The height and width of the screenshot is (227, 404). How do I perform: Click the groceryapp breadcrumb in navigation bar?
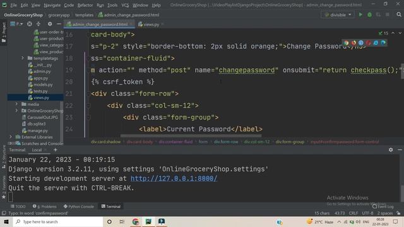tap(59, 15)
